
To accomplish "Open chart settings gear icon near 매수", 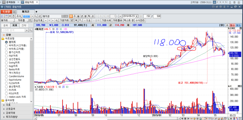I will coord(227,25).
